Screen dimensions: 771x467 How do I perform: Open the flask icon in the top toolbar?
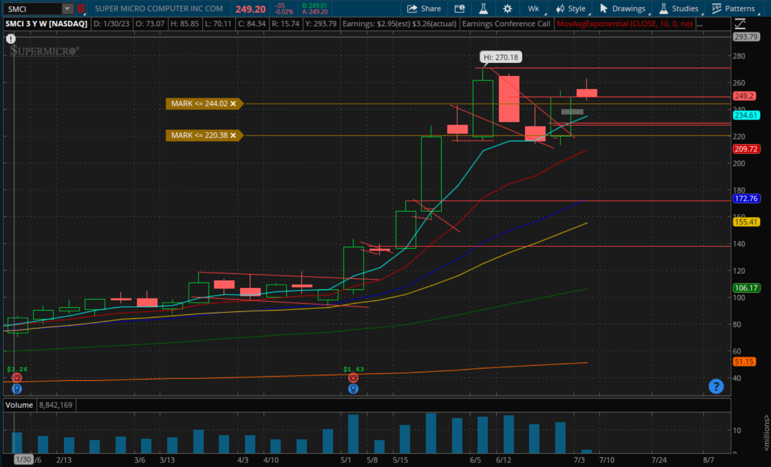(x=483, y=8)
